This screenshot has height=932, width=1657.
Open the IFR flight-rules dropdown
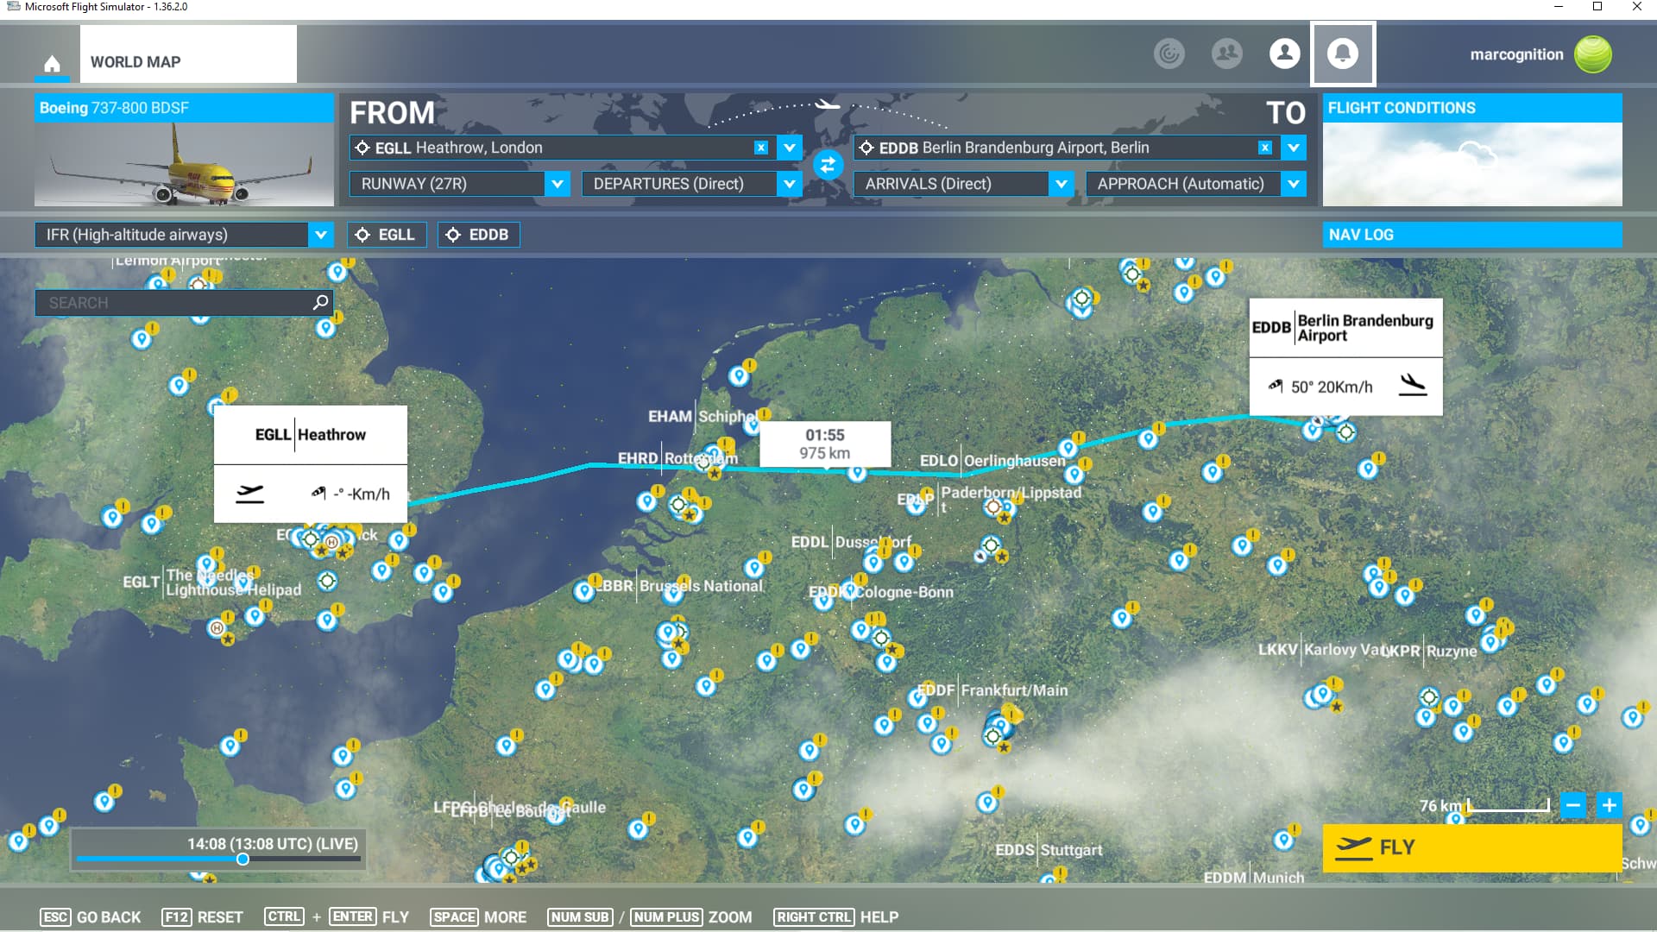click(320, 235)
